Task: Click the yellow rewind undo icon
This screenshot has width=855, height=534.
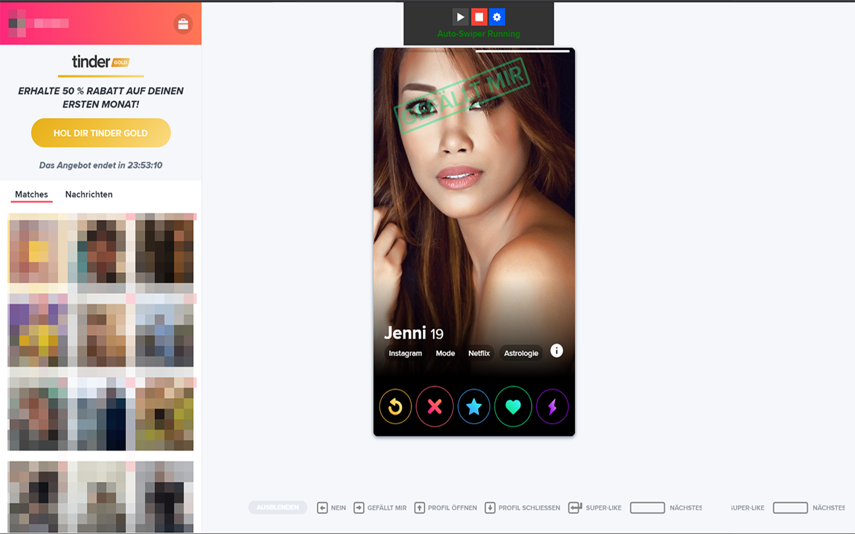Action: coord(395,407)
